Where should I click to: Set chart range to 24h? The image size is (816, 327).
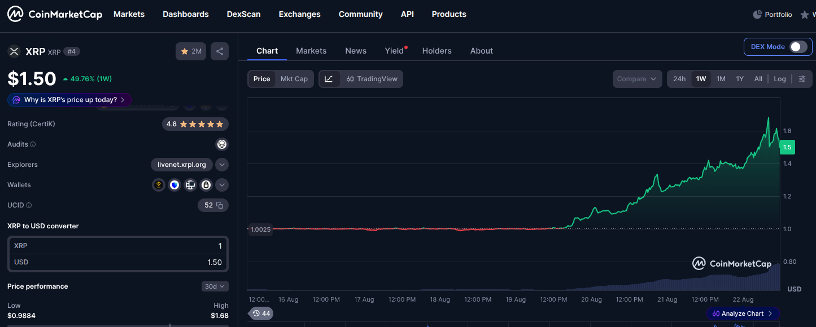(679, 79)
